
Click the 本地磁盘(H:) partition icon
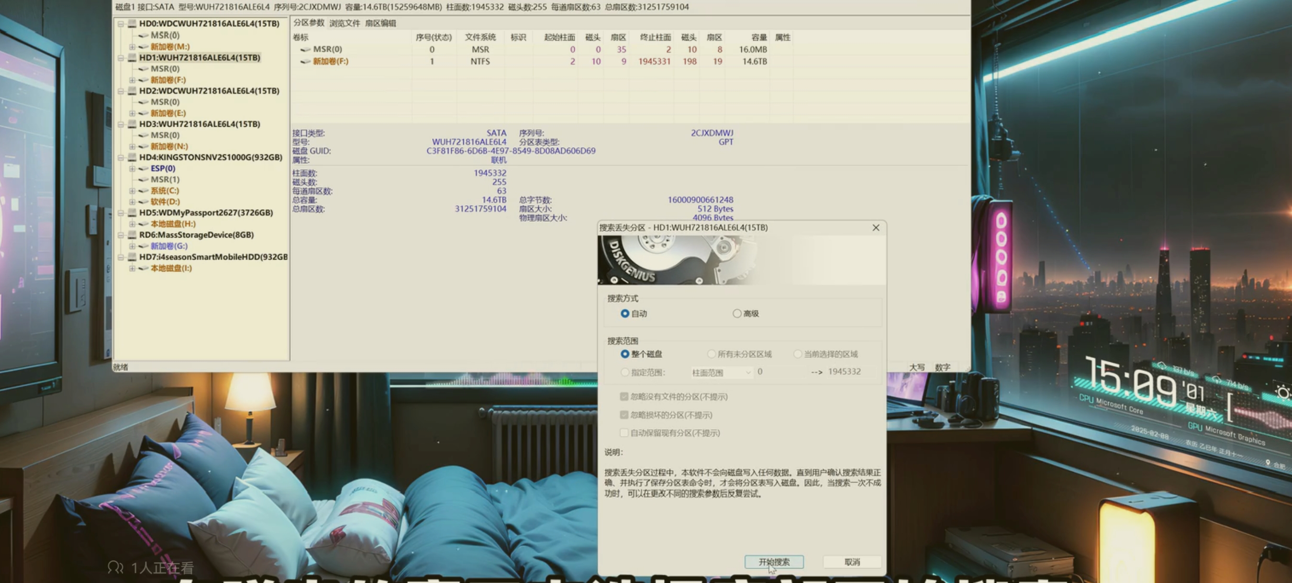pyautogui.click(x=144, y=224)
